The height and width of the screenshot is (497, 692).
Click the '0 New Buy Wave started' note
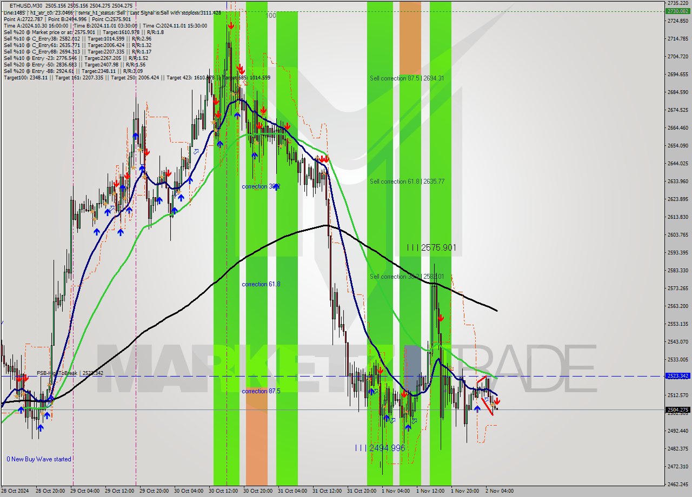tap(39, 459)
